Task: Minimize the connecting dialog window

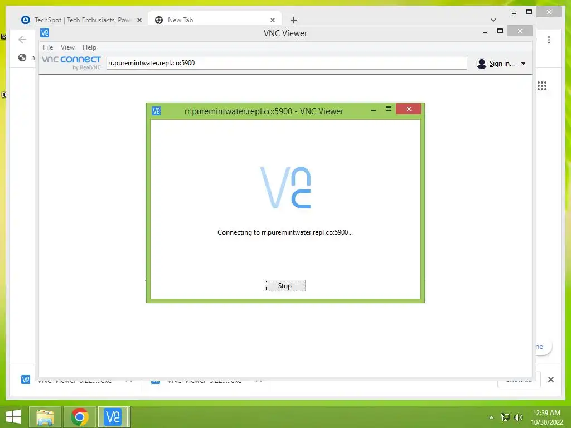Action: point(373,110)
